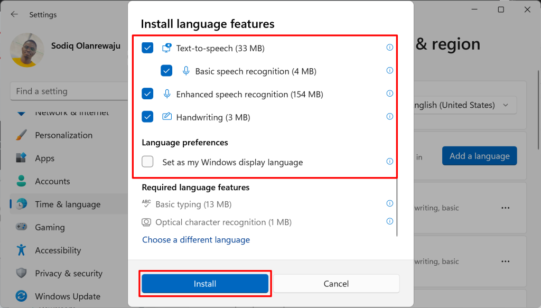Click Choose a different language link
The width and height of the screenshot is (541, 308).
(196, 240)
